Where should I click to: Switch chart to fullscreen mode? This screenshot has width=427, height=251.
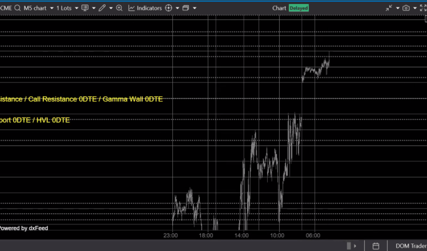tap(422, 8)
